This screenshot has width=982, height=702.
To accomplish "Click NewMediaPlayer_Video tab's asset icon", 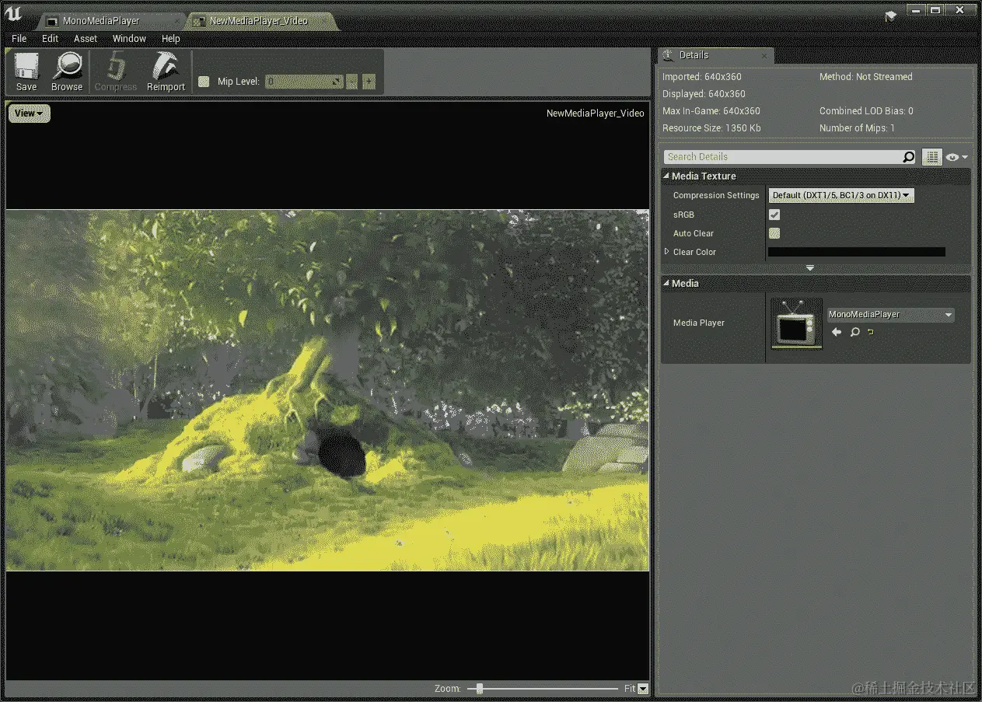I will [x=200, y=21].
